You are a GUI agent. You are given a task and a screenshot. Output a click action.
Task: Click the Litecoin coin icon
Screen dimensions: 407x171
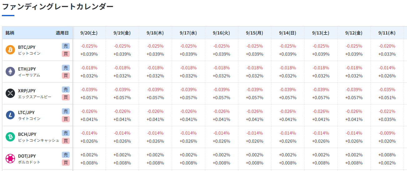10,115
